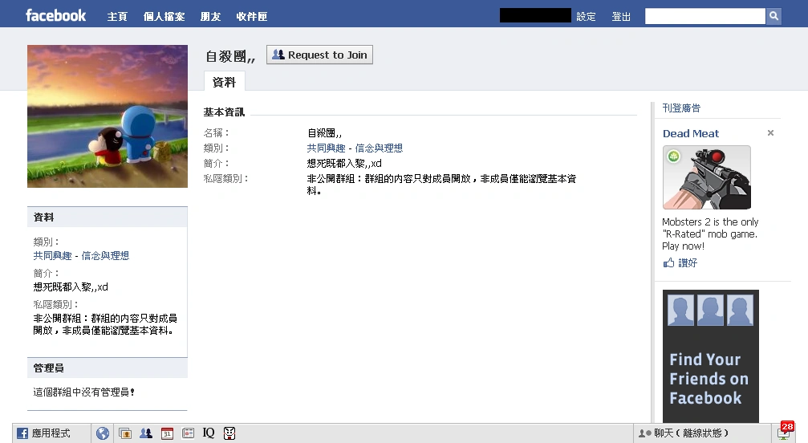The height and width of the screenshot is (443, 808).
Task: Open the events calendar icon in bottom bar
Action: click(167, 433)
